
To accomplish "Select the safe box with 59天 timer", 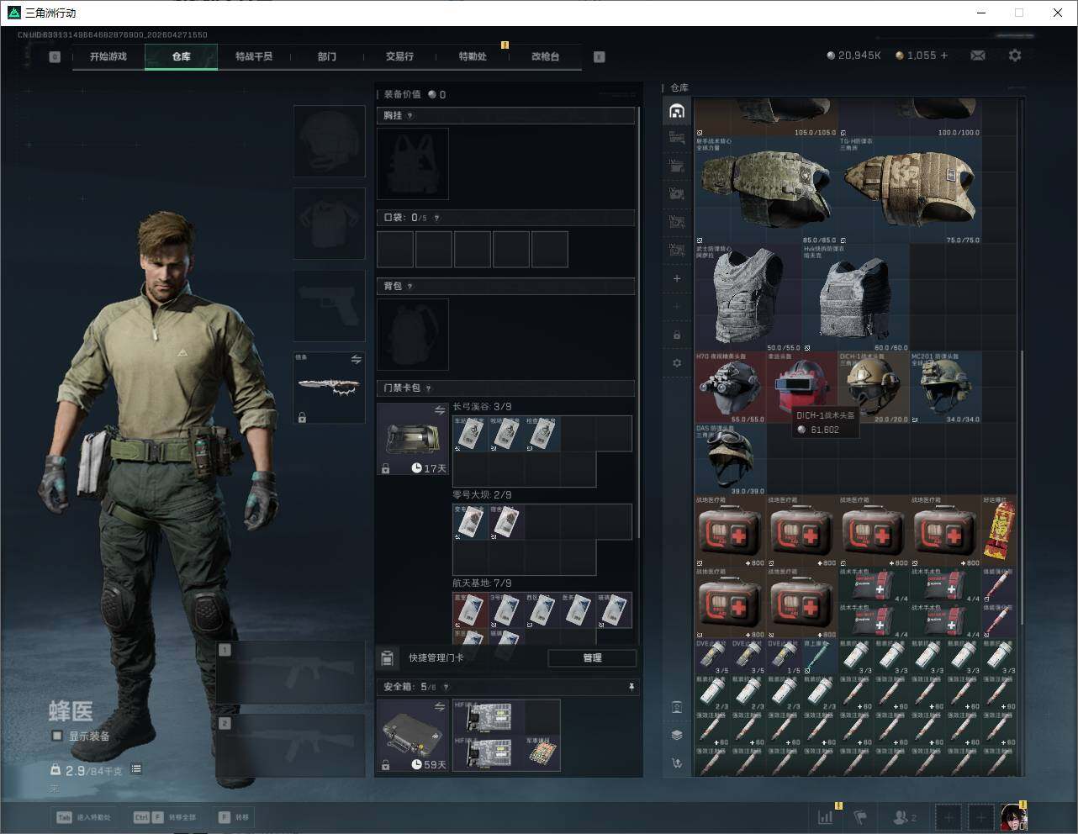I will (x=413, y=735).
